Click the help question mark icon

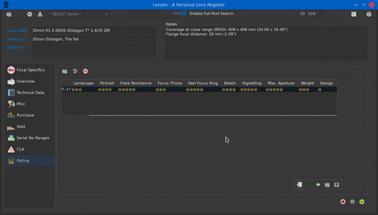369,14
